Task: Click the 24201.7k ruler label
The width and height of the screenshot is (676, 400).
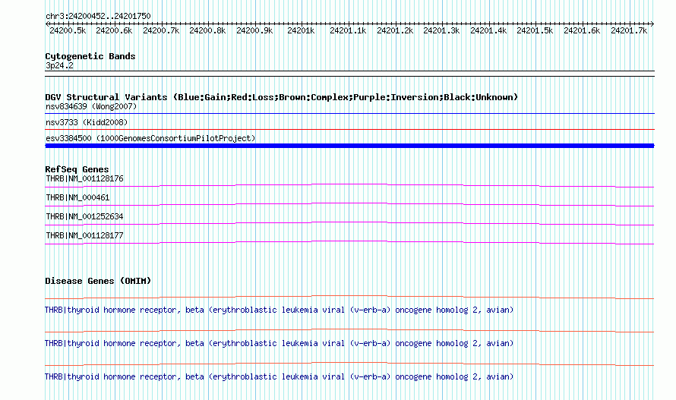Action: pyautogui.click(x=629, y=31)
